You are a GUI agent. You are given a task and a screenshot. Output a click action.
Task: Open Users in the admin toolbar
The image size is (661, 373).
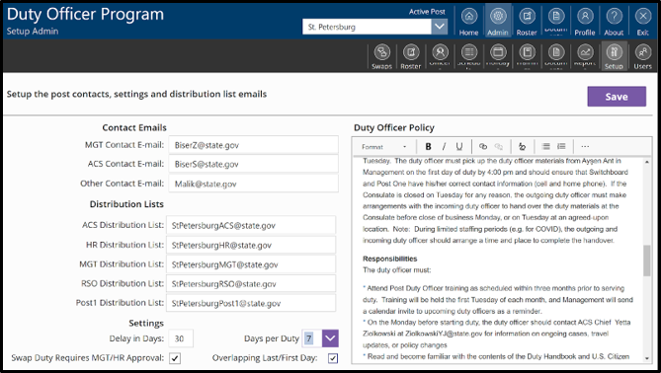(642, 56)
